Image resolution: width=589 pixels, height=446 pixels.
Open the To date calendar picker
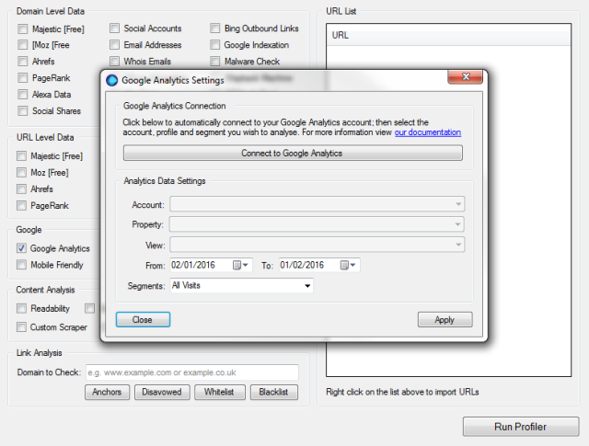tap(348, 265)
